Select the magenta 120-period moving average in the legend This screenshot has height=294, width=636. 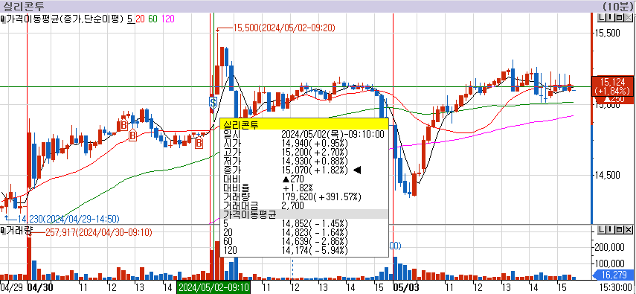coord(168,19)
